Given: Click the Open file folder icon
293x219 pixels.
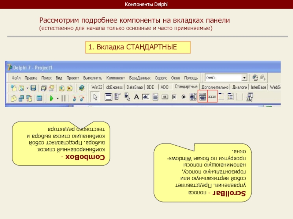Looking at the screenshot, I should tap(21, 88).
